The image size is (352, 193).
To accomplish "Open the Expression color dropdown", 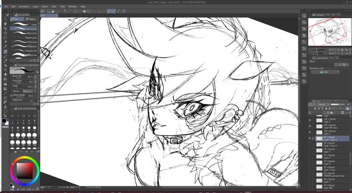I will point(325,72).
